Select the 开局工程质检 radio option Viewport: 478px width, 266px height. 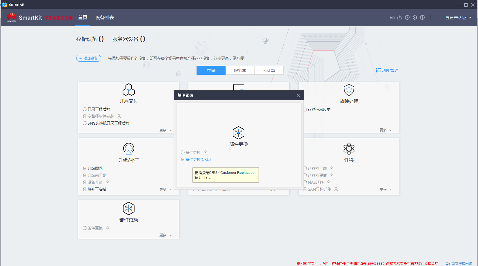[85, 109]
